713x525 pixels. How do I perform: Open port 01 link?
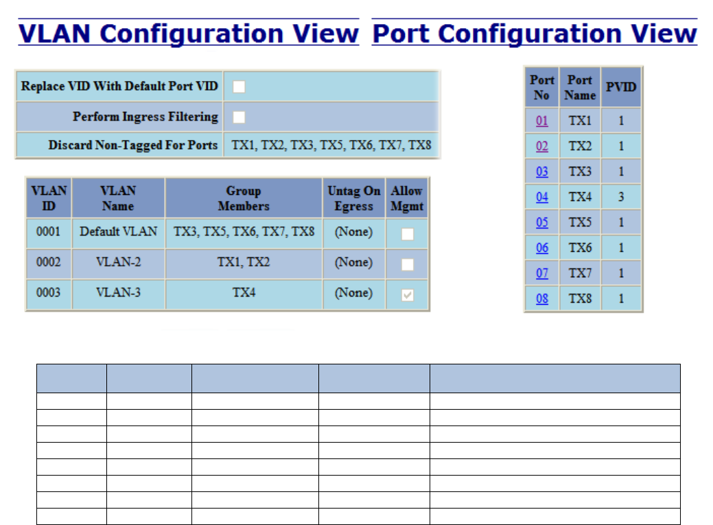(541, 121)
